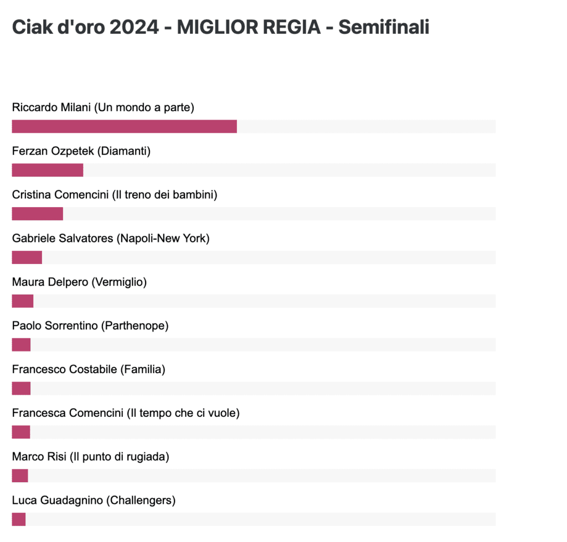Click the Francesco Costabile pink bar
Screen dimensions: 567x542
22,388
